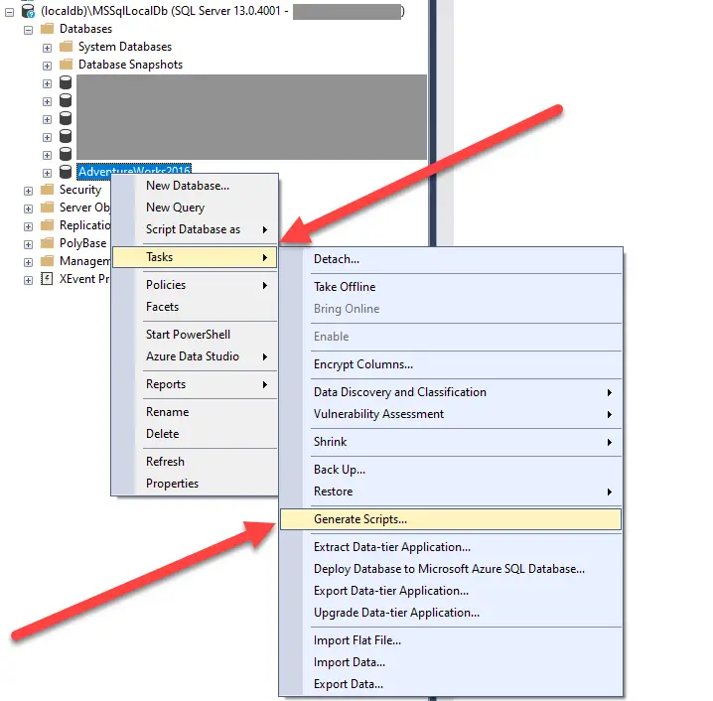Click the System Databases folder icon
The height and width of the screenshot is (701, 713).
[x=66, y=47]
